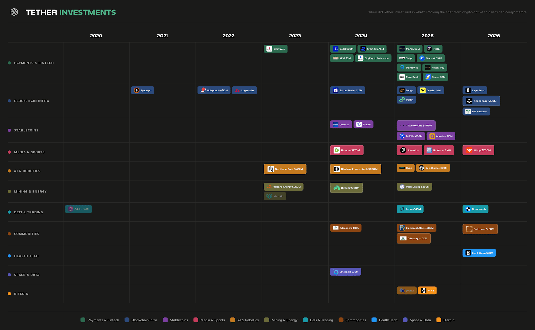Click the Crystal Intel. yellow icon
The width and height of the screenshot is (535, 330).
pyautogui.click(x=423, y=90)
